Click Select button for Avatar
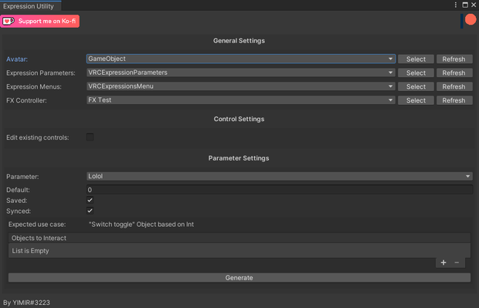479x308 pixels. click(x=416, y=59)
